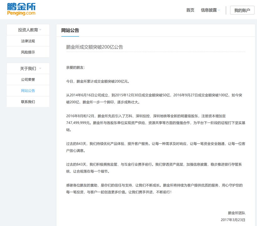
Task: Open the 法律法规 sidebar page
Action: [28, 41]
